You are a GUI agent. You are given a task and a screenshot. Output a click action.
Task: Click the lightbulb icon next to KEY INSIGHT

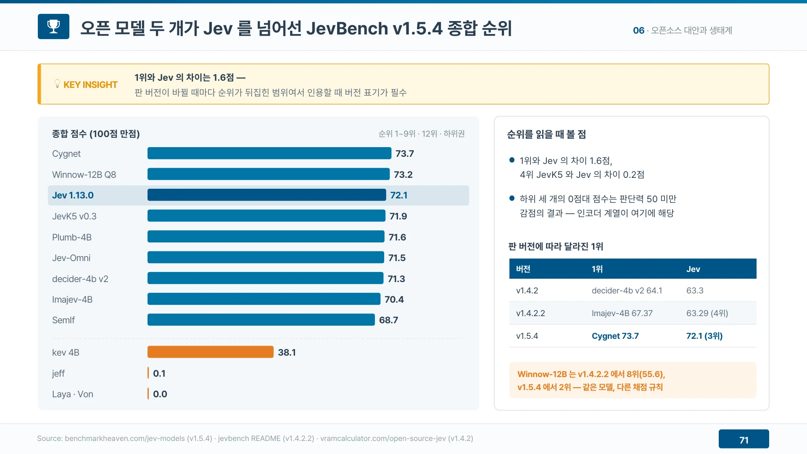[57, 84]
